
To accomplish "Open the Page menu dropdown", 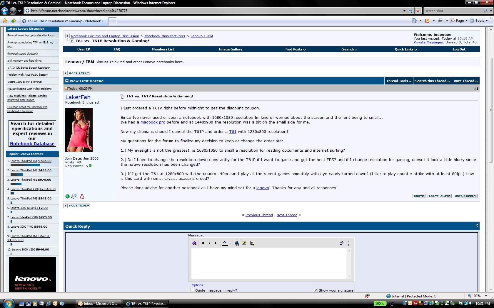I will click(459, 21).
